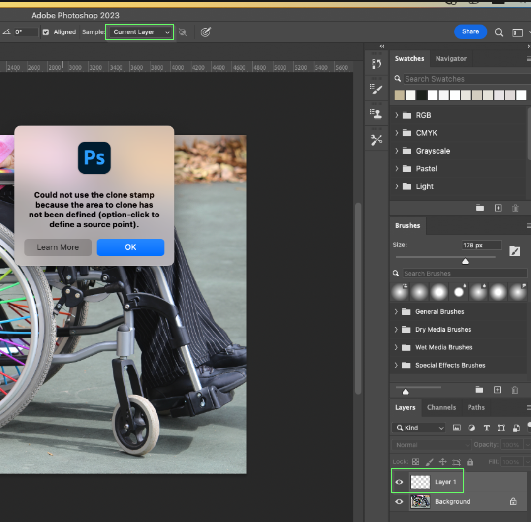Dismiss the dialog with OK
Screen dimensions: 531x522
pyautogui.click(x=130, y=247)
